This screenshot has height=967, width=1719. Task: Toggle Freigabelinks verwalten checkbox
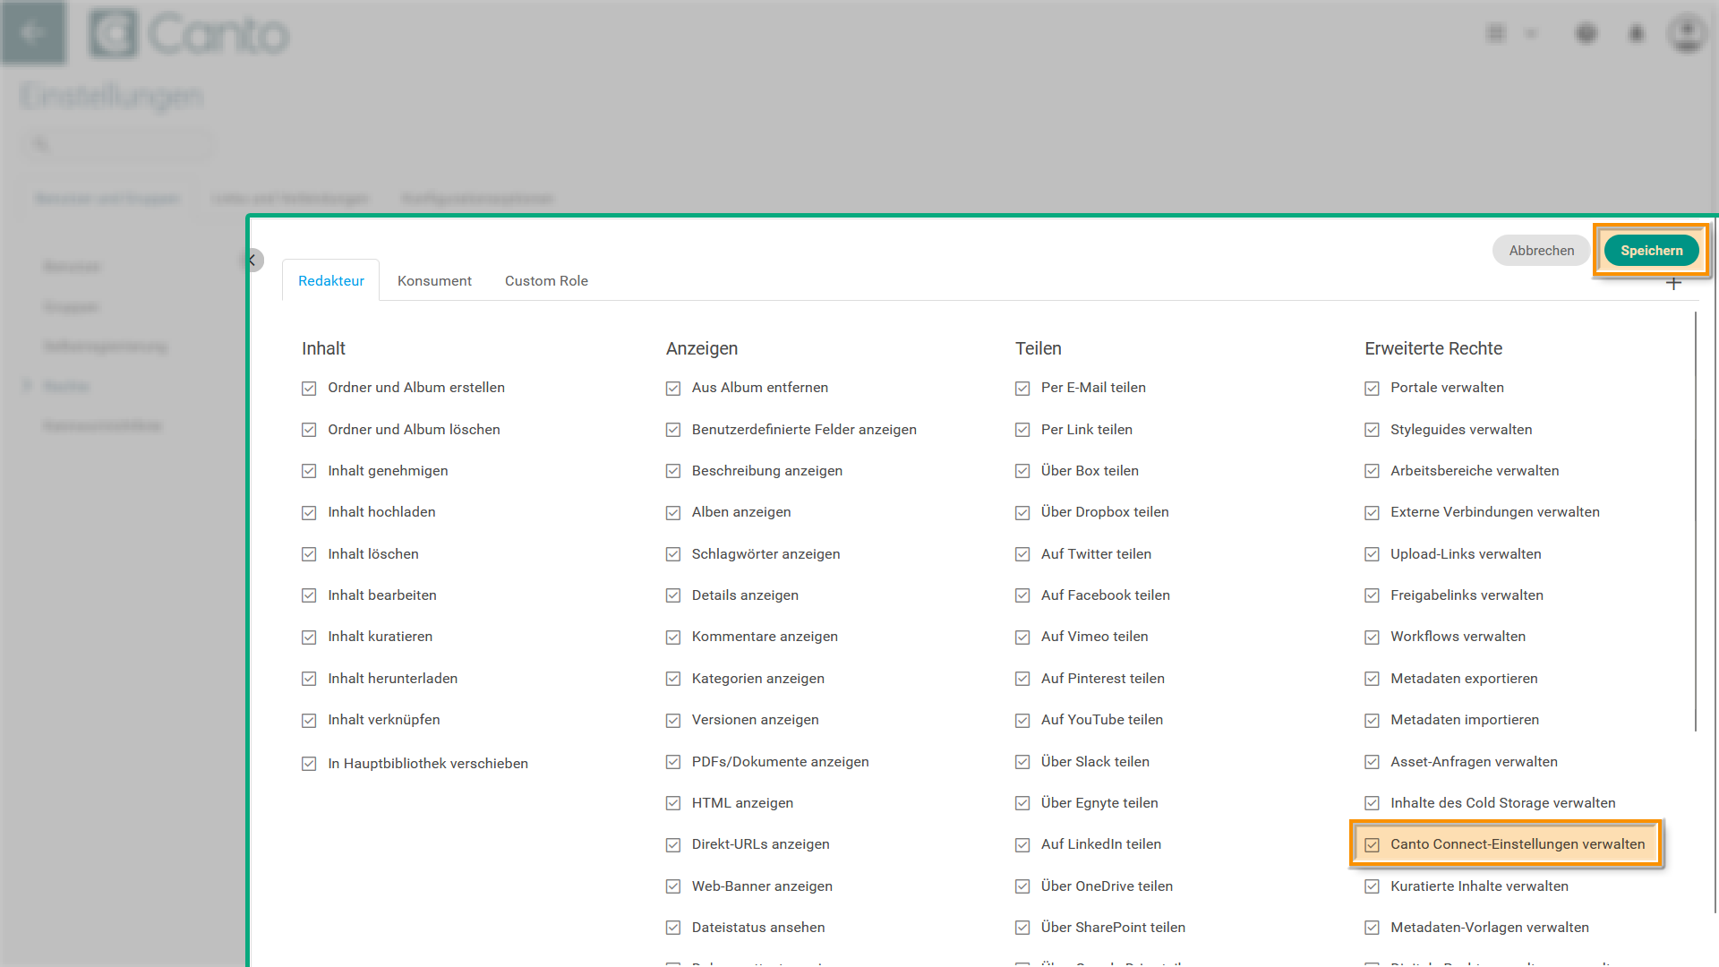(1372, 595)
